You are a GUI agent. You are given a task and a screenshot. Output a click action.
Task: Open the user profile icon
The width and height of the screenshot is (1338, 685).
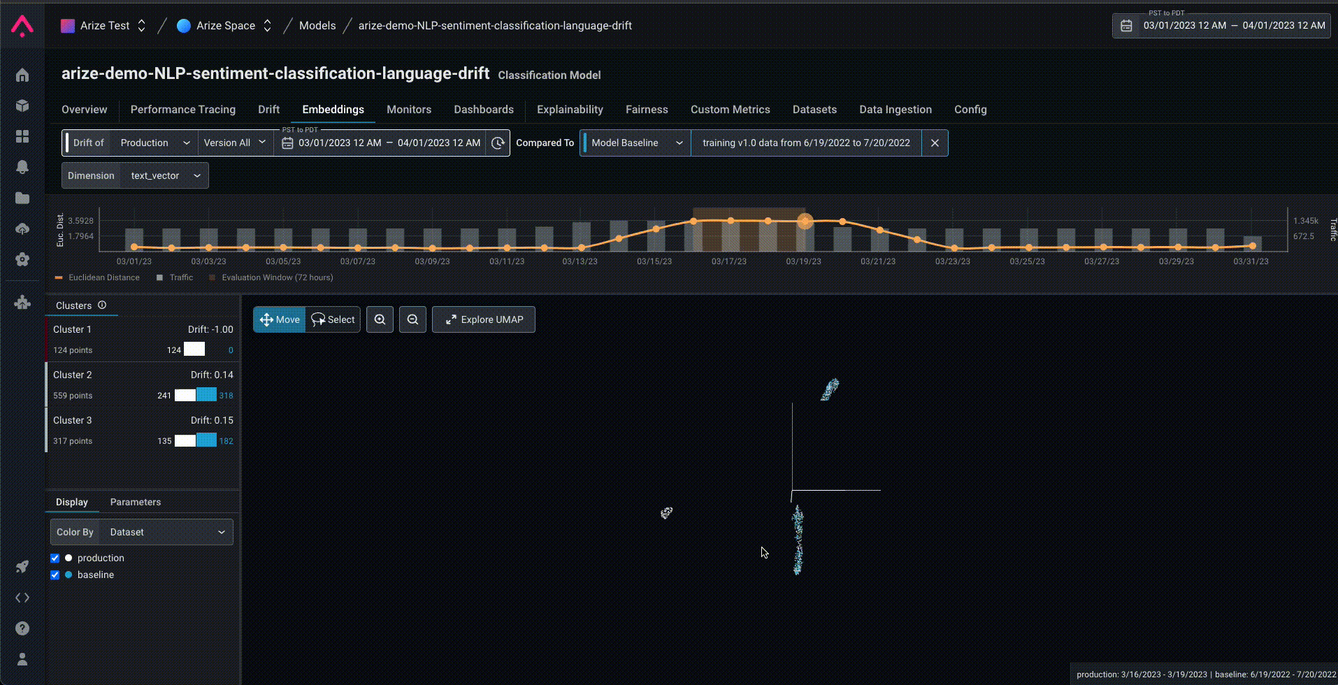[x=22, y=659]
